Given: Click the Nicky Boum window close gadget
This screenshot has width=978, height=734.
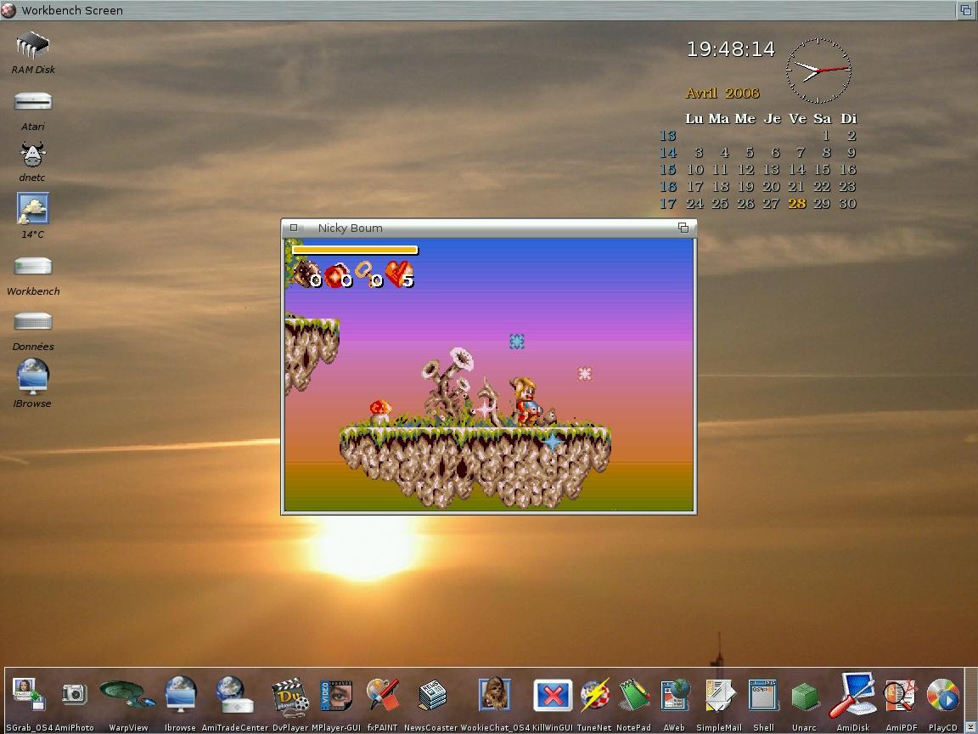Looking at the screenshot, I should (294, 228).
